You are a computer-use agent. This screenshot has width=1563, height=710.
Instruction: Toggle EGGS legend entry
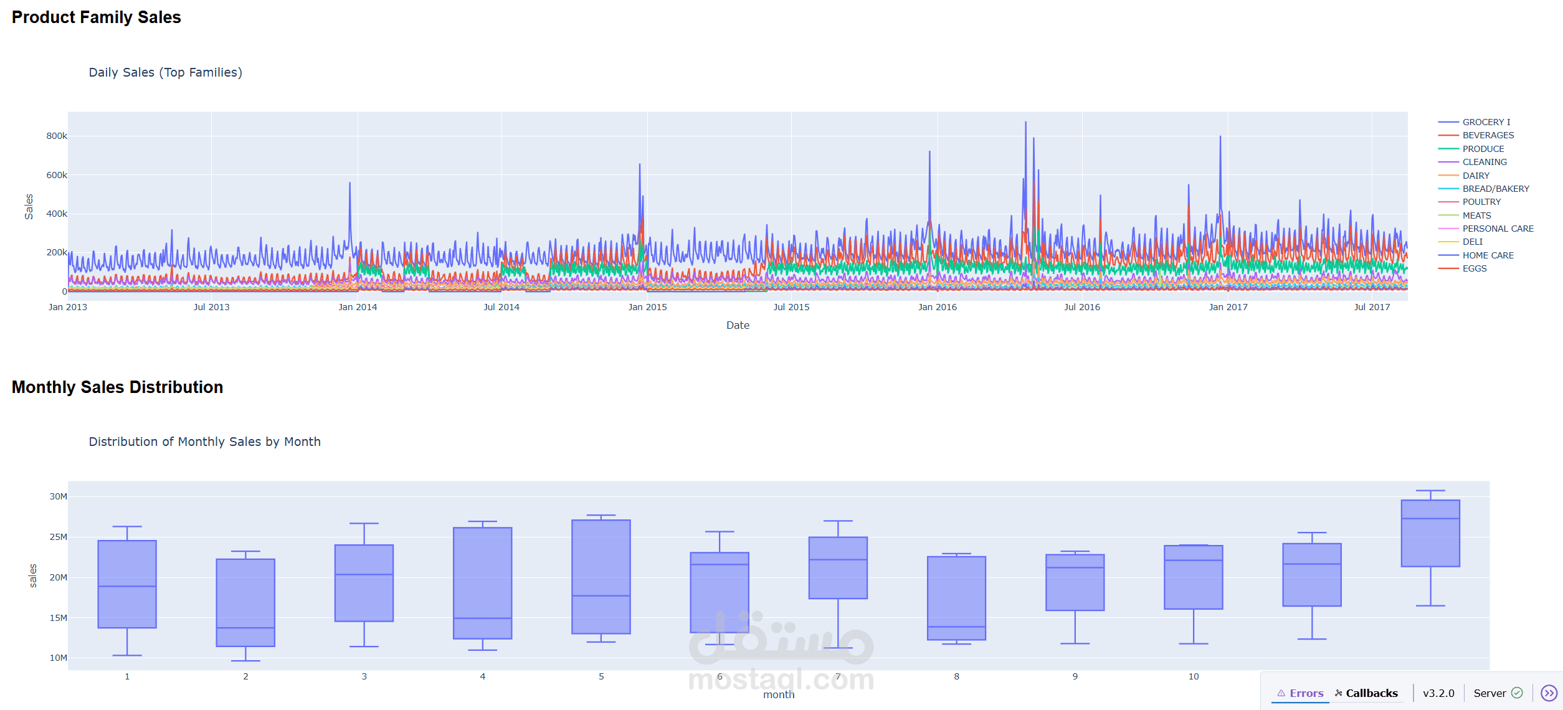pos(1474,268)
